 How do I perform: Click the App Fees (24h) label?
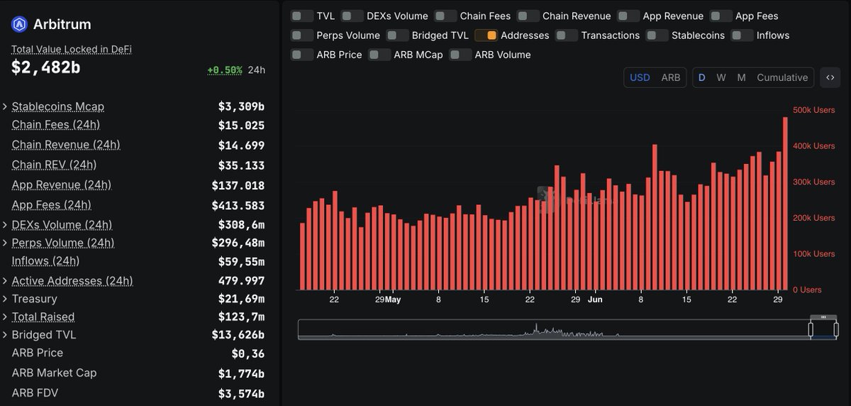pos(52,205)
